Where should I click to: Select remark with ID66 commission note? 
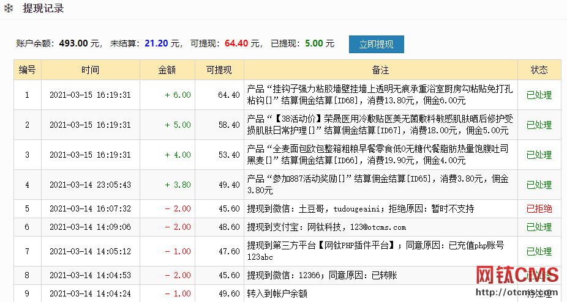click(378, 155)
